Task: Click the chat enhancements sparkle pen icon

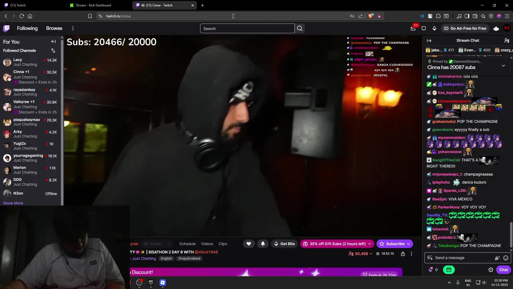Action: (x=497, y=258)
